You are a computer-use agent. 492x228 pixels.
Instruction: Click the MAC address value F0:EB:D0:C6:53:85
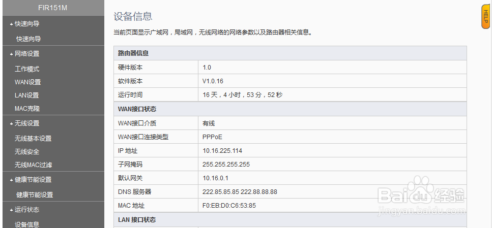tap(229, 206)
